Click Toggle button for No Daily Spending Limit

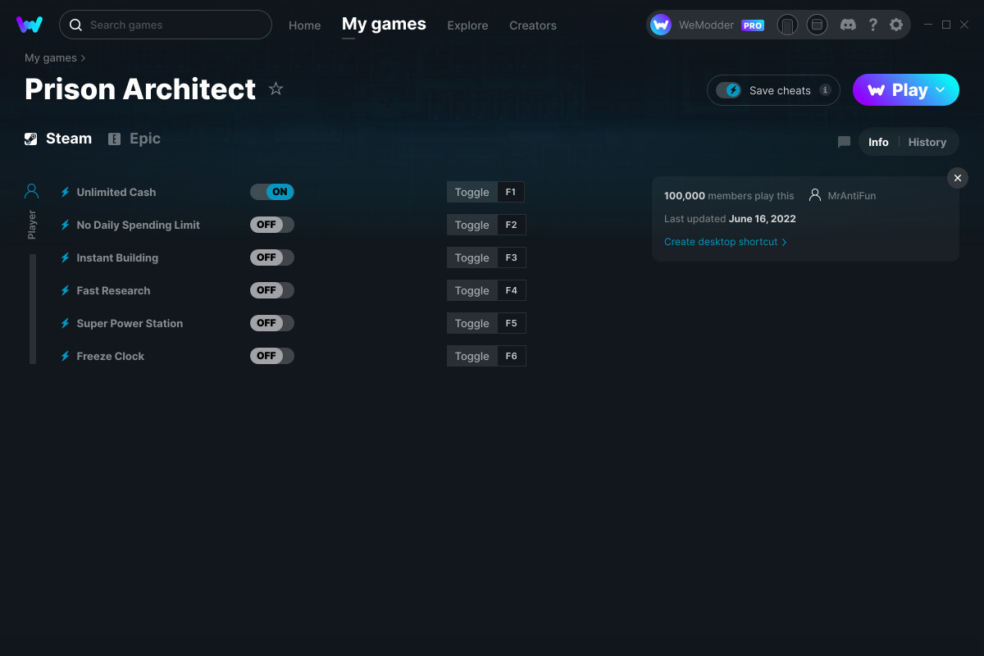[x=471, y=225]
